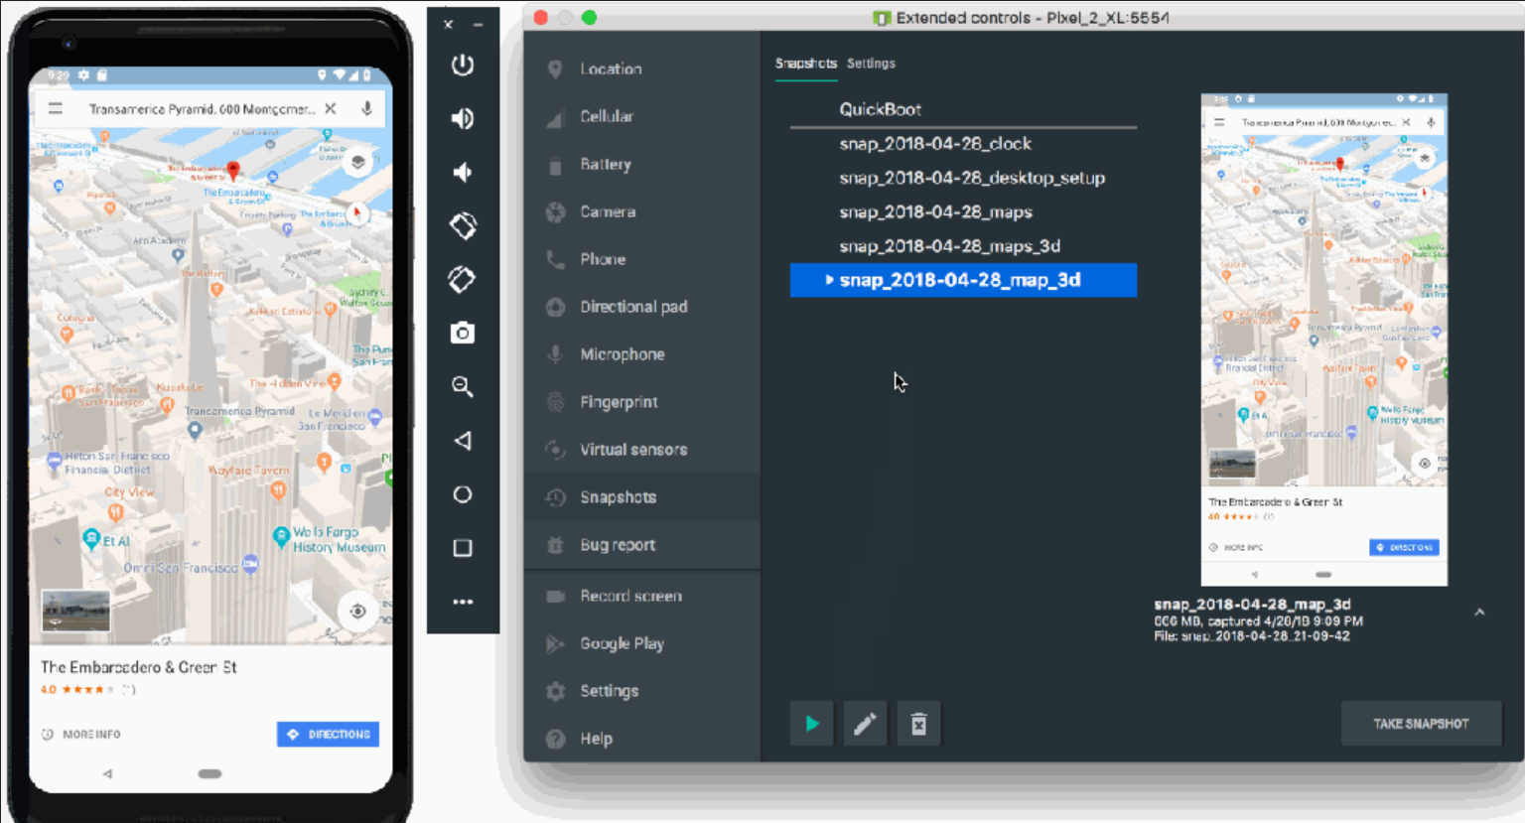Open the Directional pad panel
1525x823 pixels.
click(x=641, y=307)
